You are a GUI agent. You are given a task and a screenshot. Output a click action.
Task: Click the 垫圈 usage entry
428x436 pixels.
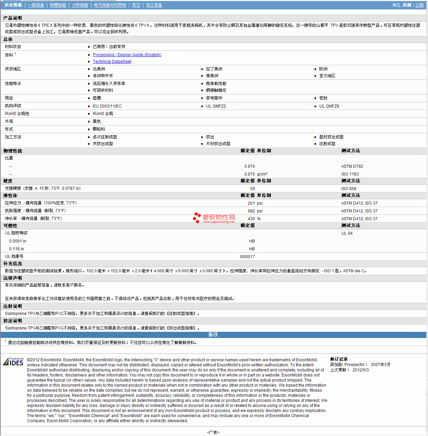pos(97,98)
